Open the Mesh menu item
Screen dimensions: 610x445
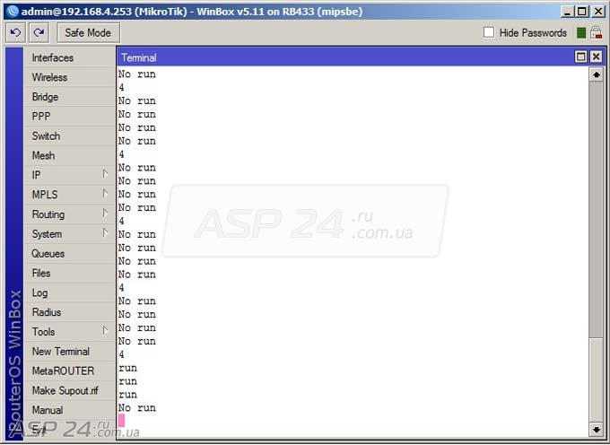click(70, 155)
